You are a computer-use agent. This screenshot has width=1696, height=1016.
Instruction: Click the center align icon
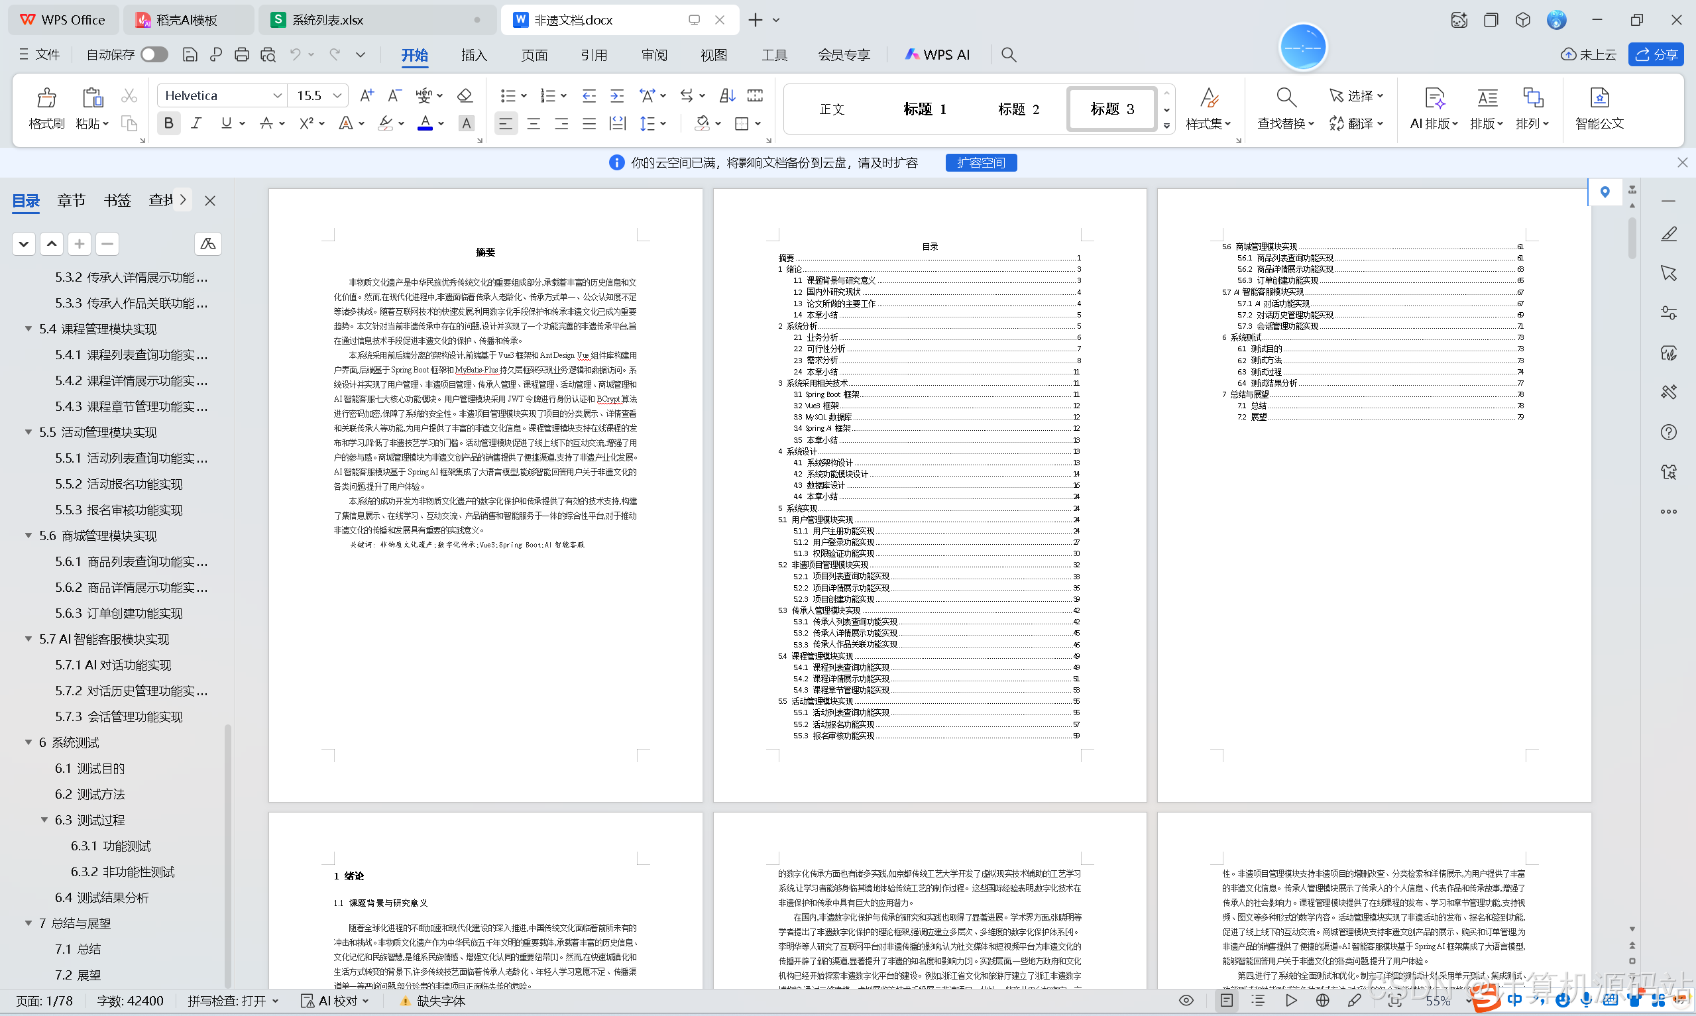tap(533, 123)
